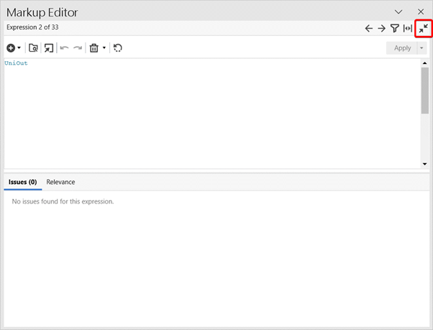The image size is (433, 330).
Task: Close the Markup Editor pane
Action: [421, 12]
